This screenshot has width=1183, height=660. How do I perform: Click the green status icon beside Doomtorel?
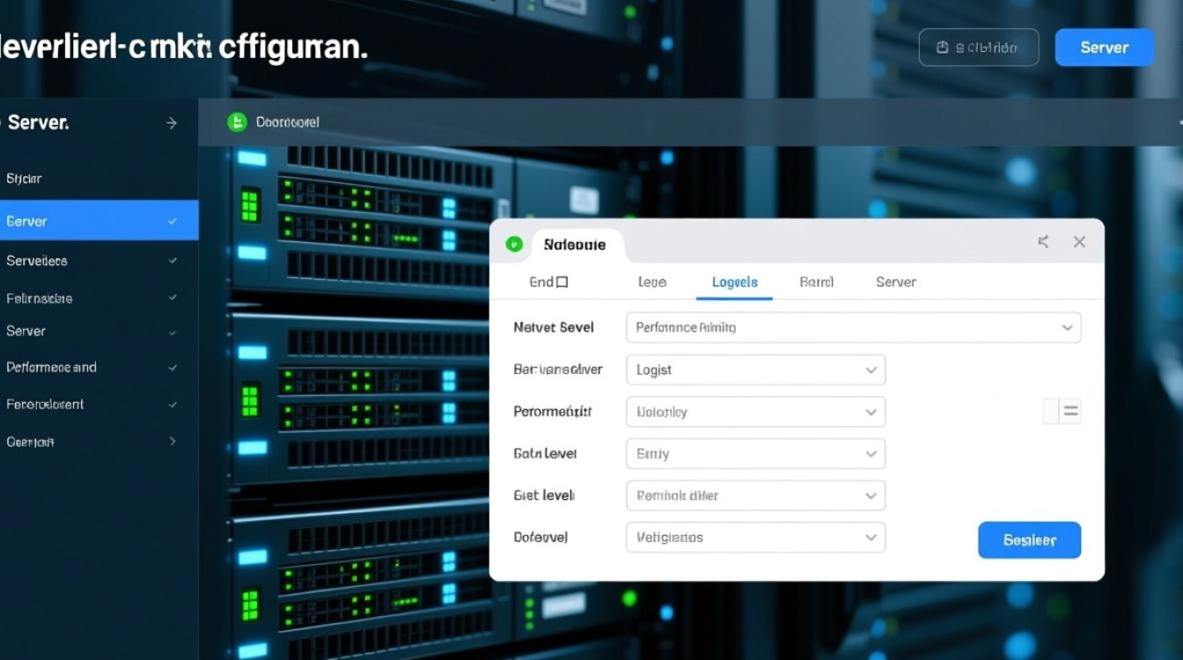(237, 122)
